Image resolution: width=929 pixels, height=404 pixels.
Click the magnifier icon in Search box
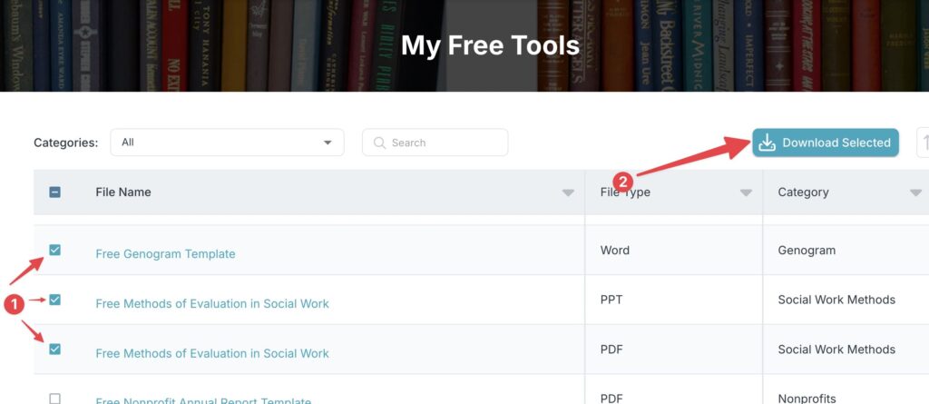point(379,143)
